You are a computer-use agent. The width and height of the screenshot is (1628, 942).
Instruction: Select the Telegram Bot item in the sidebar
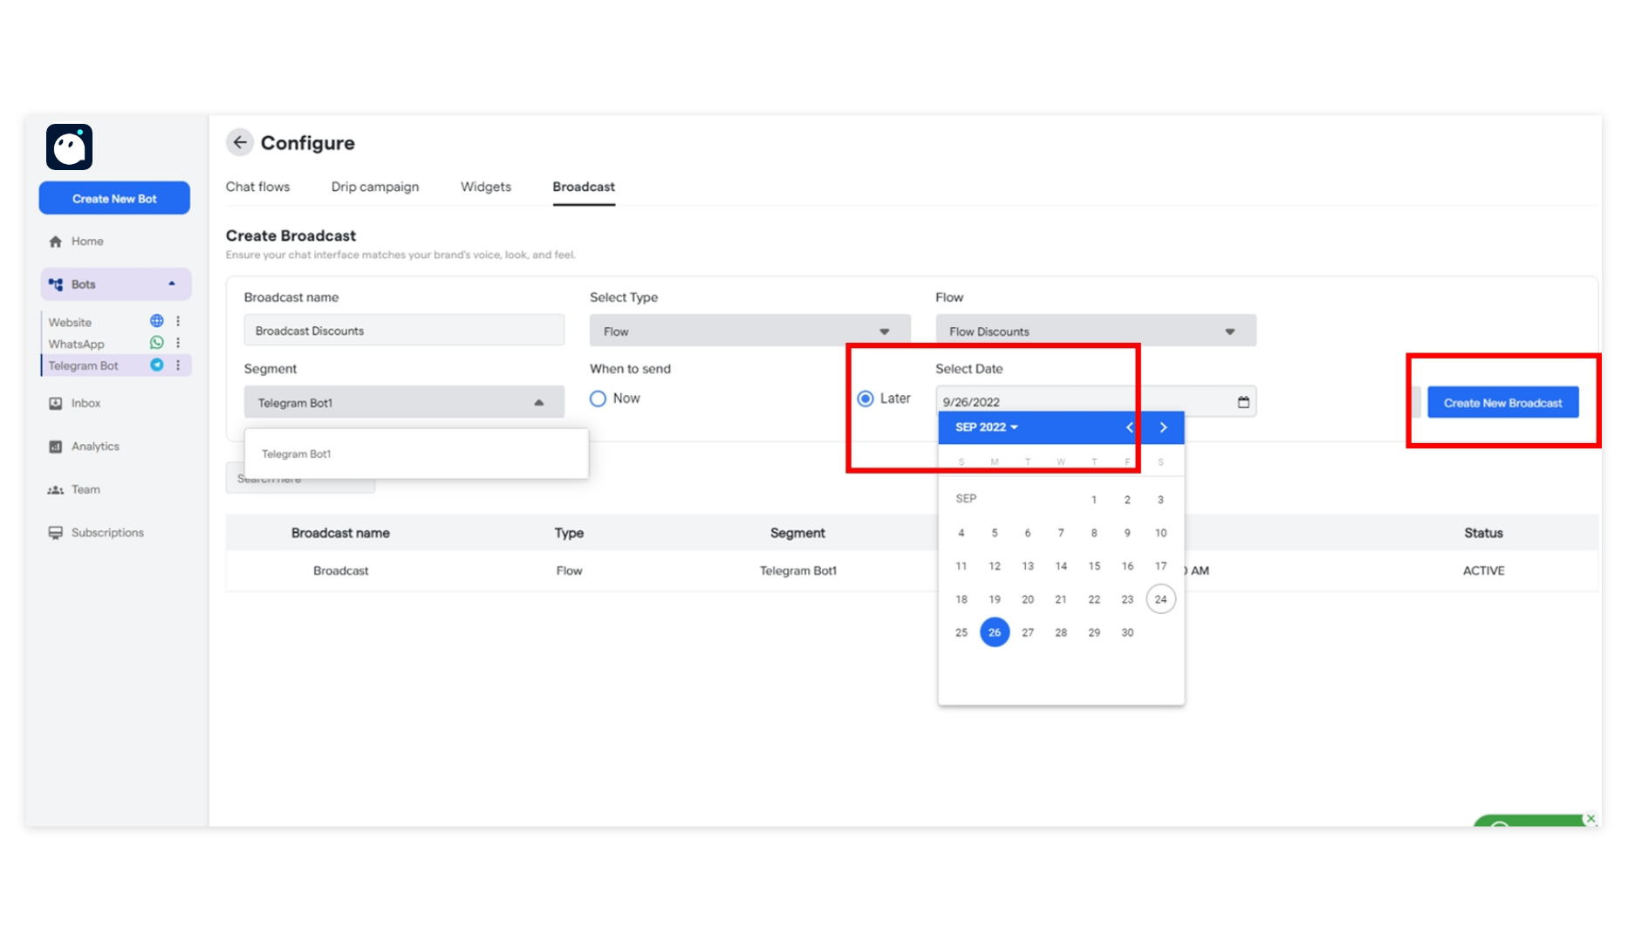pyautogui.click(x=83, y=365)
